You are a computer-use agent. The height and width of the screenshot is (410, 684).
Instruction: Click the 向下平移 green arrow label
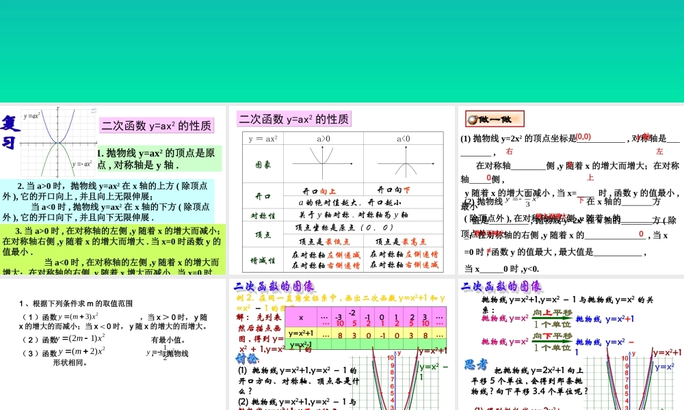pyautogui.click(x=552, y=336)
